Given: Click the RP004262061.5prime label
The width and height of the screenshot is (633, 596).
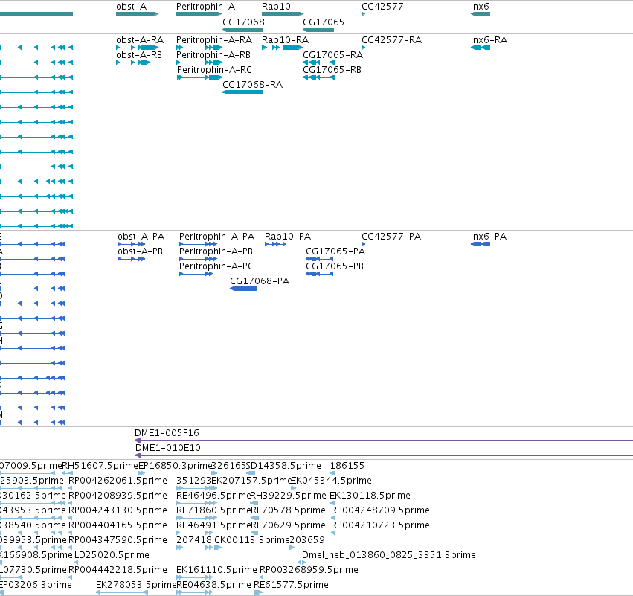Looking at the screenshot, I should [118, 481].
